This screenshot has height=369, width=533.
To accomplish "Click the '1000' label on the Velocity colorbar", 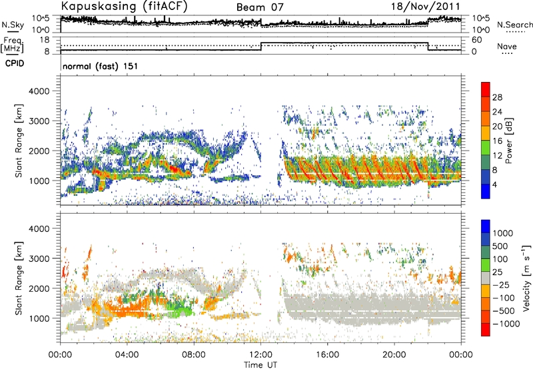I will point(502,233).
